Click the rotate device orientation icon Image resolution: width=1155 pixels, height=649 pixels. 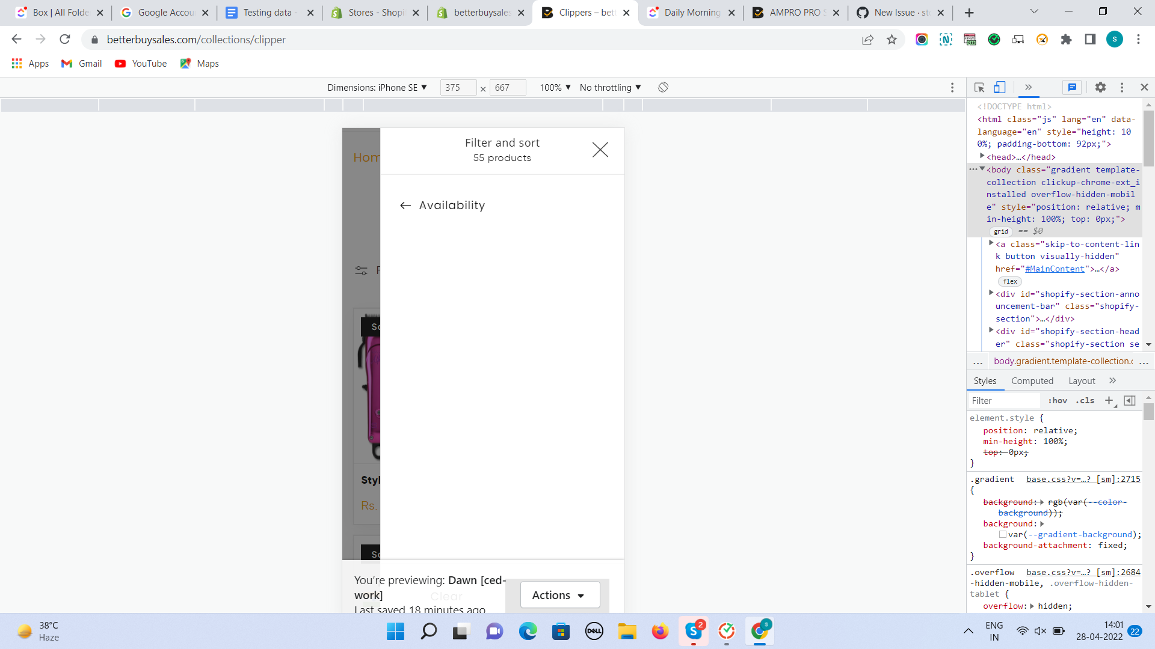point(663,87)
